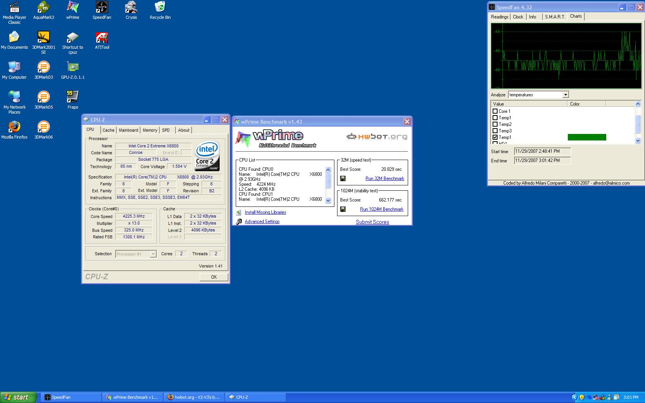This screenshot has width=645, height=403.
Task: Enable the unchecked Temp1 checkbox below Core 1
Action: point(495,118)
